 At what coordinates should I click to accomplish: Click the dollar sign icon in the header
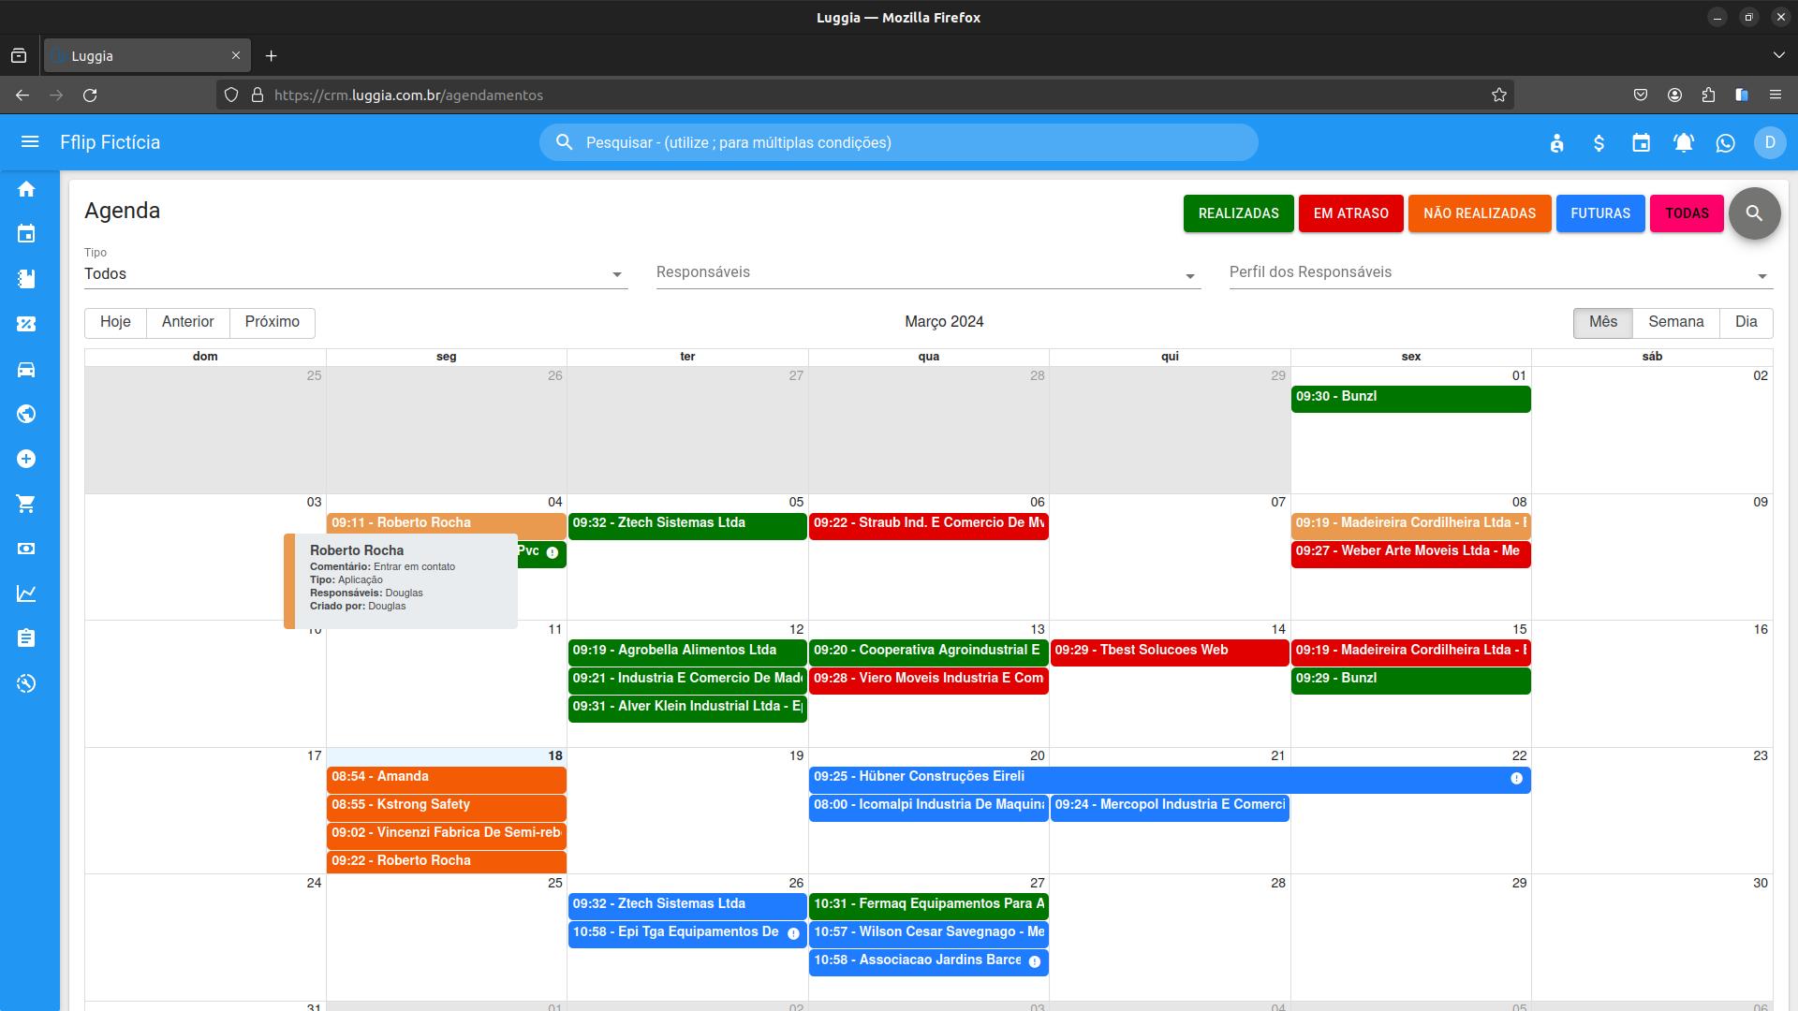[x=1599, y=143]
